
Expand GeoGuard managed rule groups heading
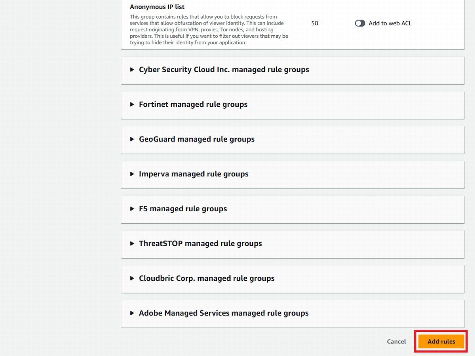pos(197,140)
